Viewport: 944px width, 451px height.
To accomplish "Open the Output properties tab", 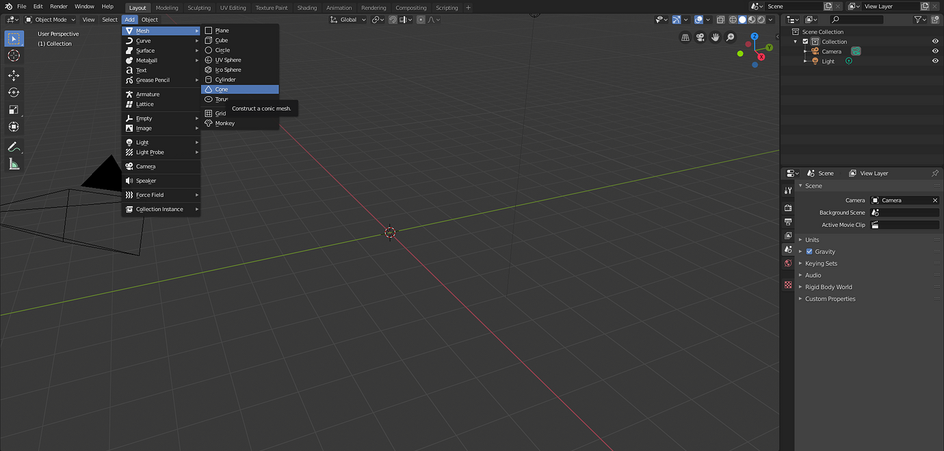I will 788,222.
